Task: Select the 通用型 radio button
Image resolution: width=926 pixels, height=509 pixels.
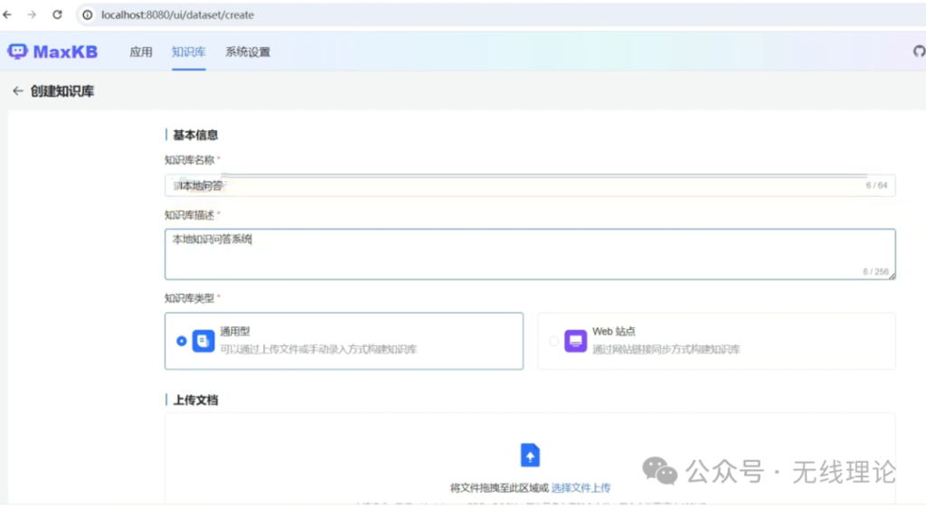Action: [181, 341]
